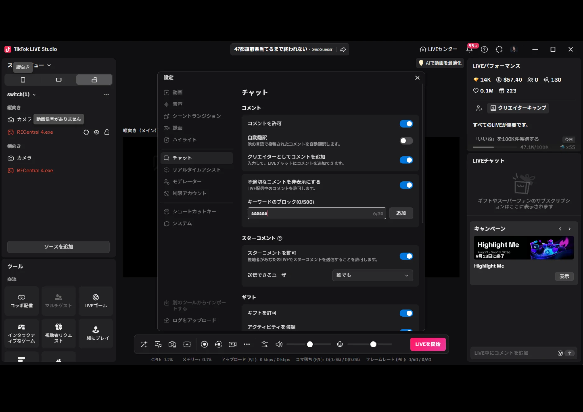Adjust the microphone volume slider

point(369,344)
